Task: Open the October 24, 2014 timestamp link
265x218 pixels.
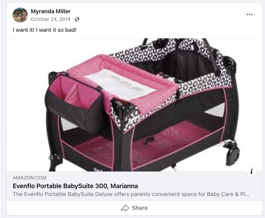Action: 50,19
